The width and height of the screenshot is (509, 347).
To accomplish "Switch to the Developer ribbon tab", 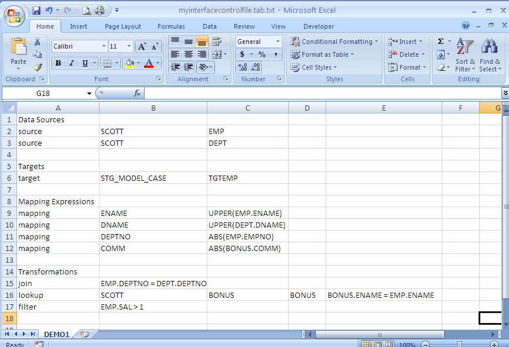I will point(318,26).
